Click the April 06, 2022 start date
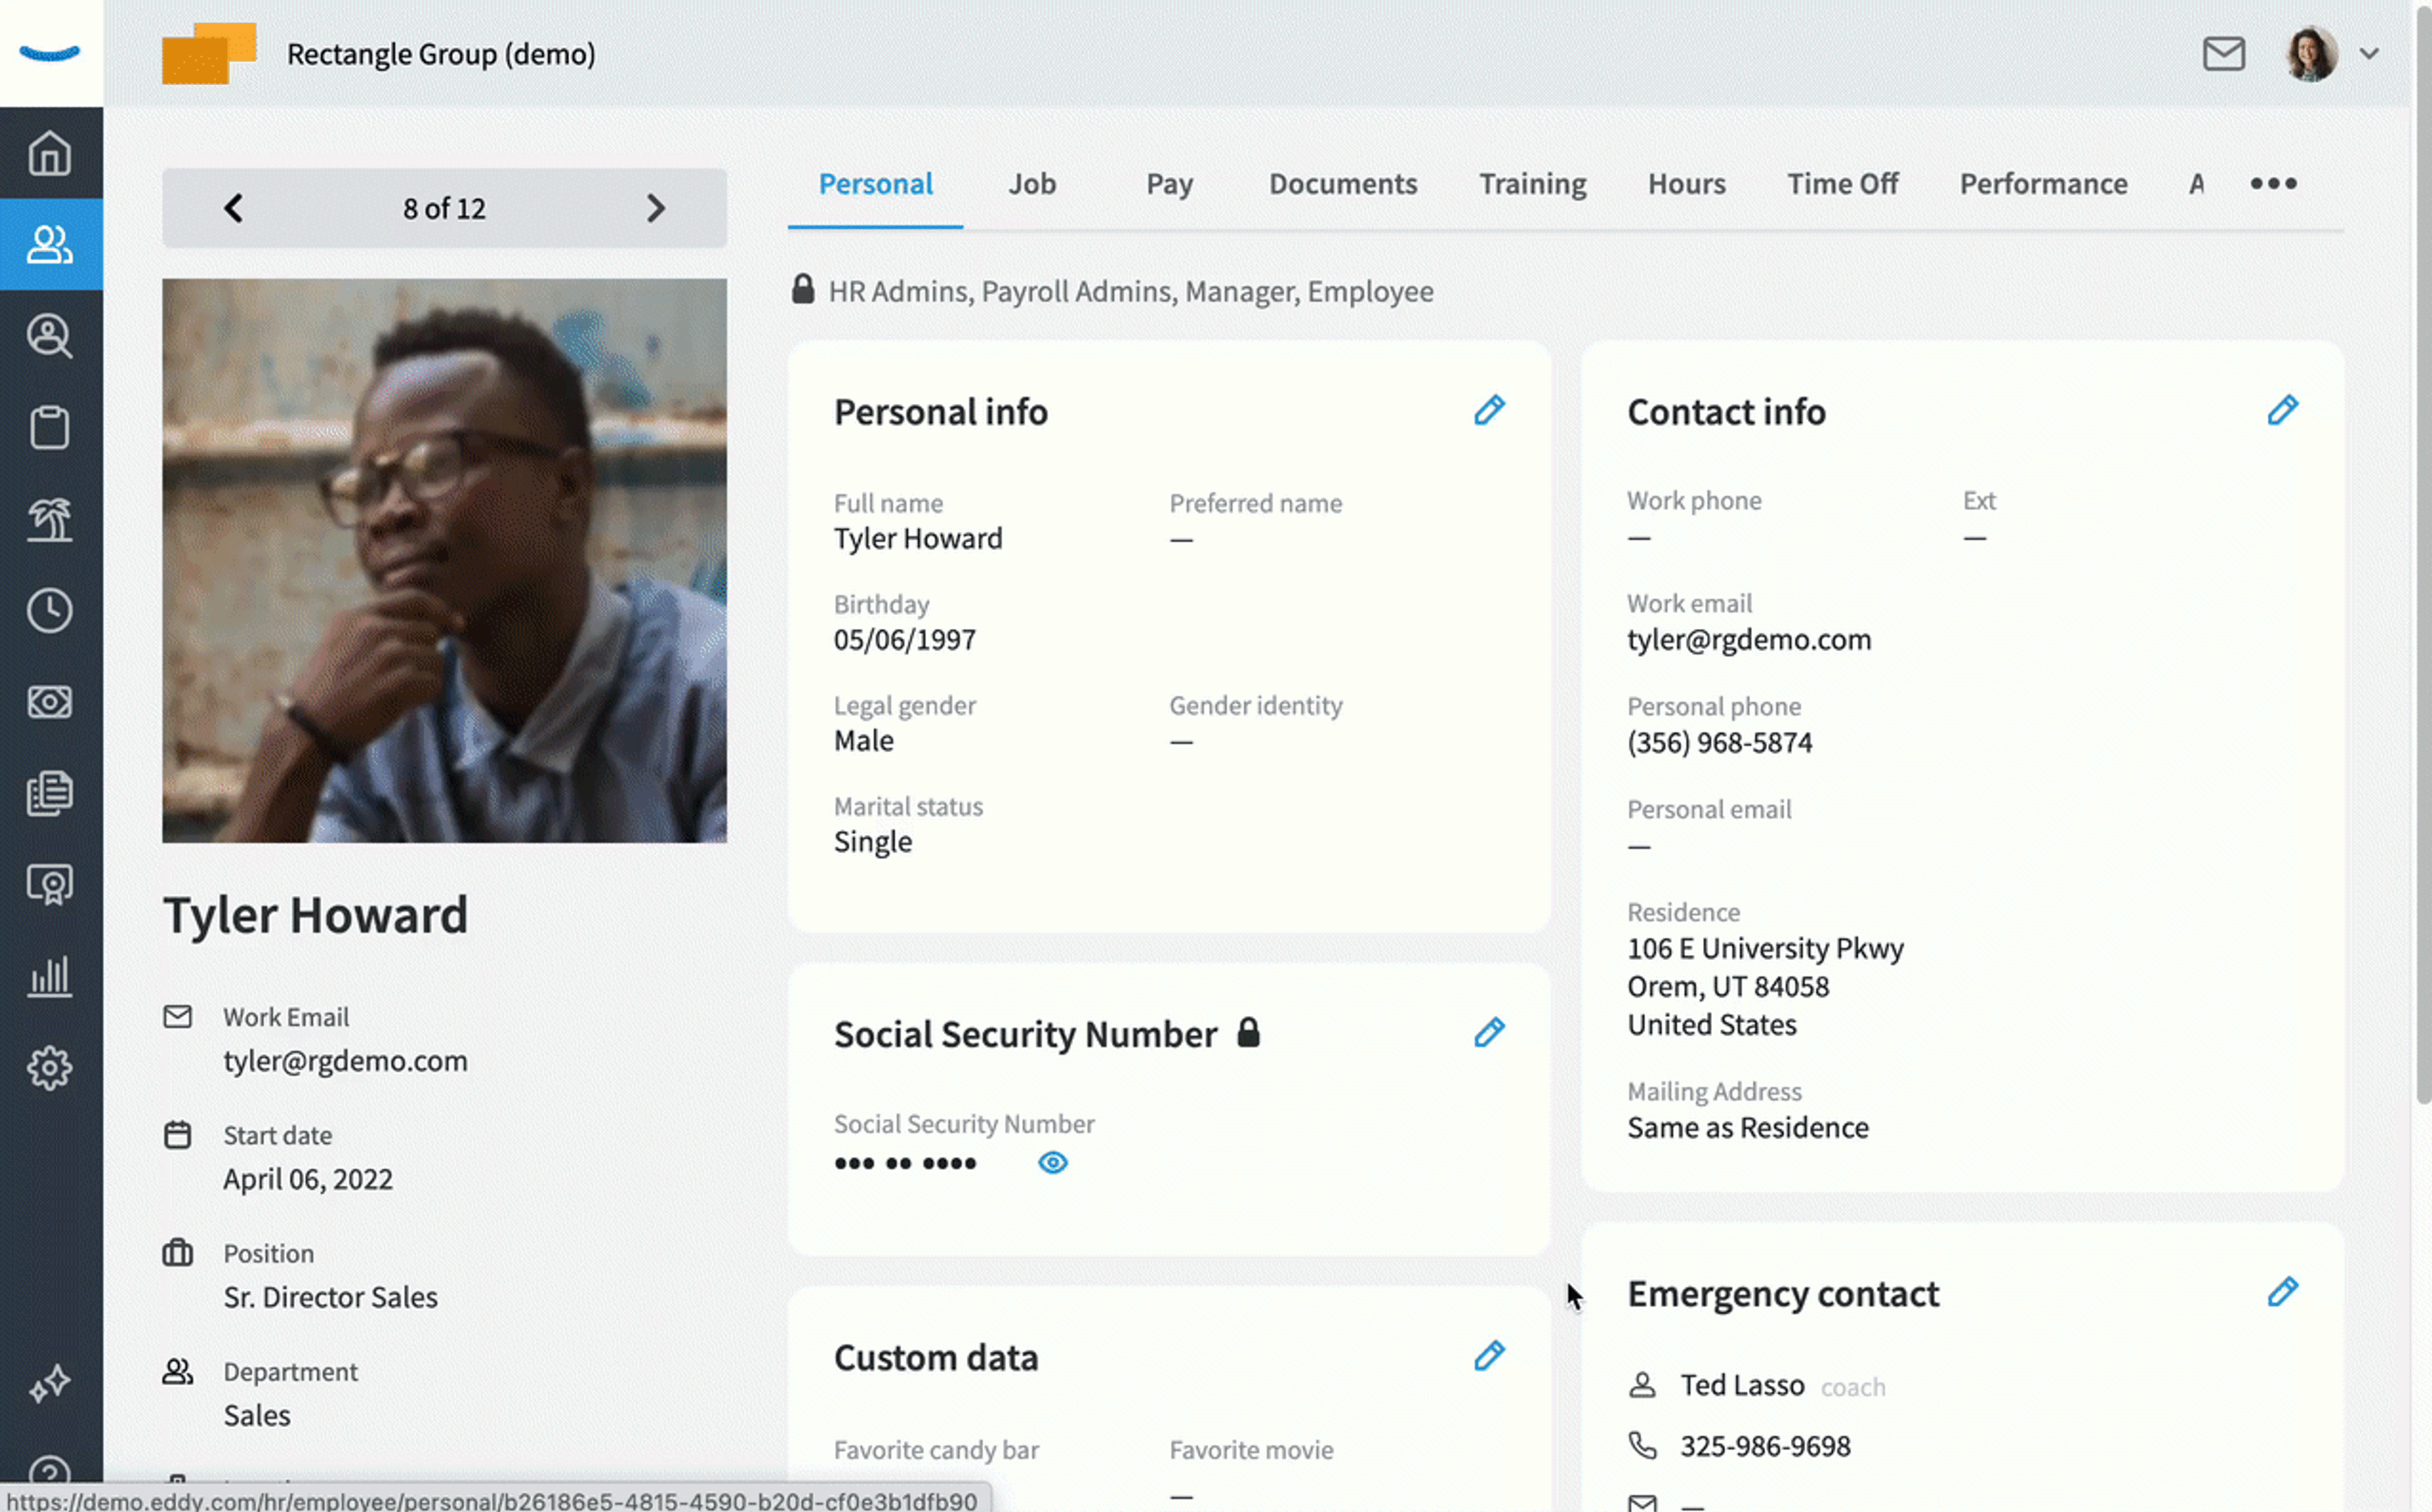 coord(307,1179)
